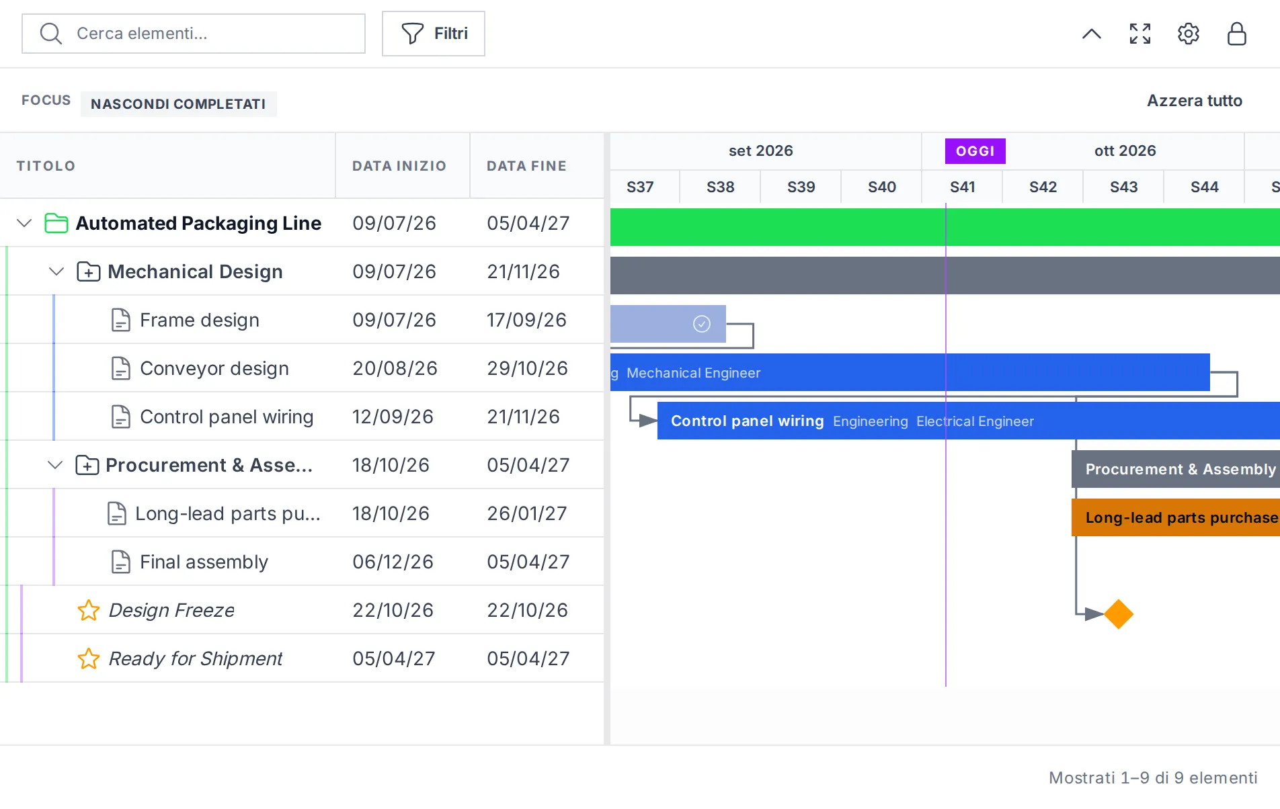Click the Mechanical Design group folder icon
This screenshot has width=1280, height=809.
(x=89, y=271)
